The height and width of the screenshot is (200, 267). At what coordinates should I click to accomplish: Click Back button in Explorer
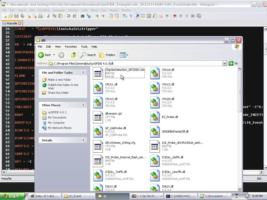[x=45, y=55]
